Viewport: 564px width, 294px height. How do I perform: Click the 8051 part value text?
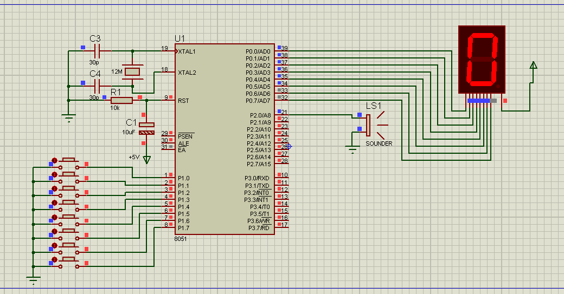181,239
